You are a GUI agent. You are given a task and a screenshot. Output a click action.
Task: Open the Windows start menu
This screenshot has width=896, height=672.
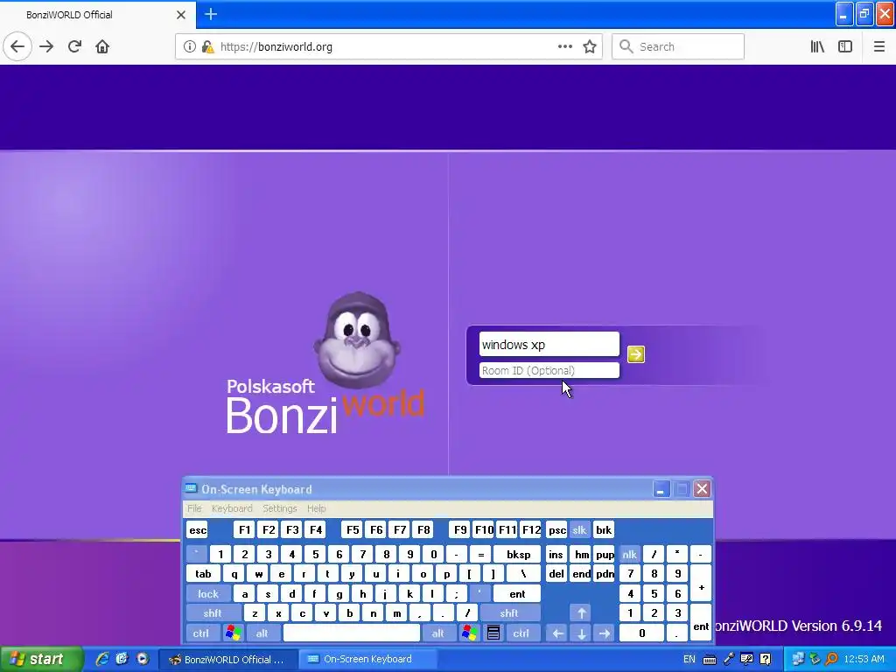(40, 659)
